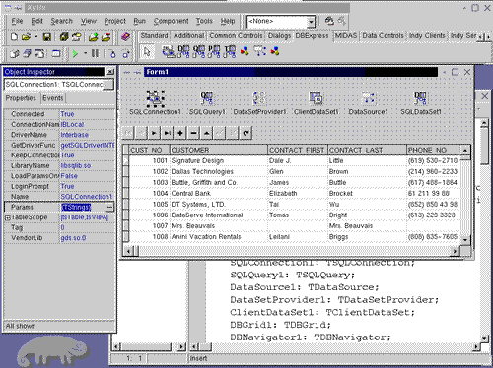Click the Remove file from project icon

106,37
